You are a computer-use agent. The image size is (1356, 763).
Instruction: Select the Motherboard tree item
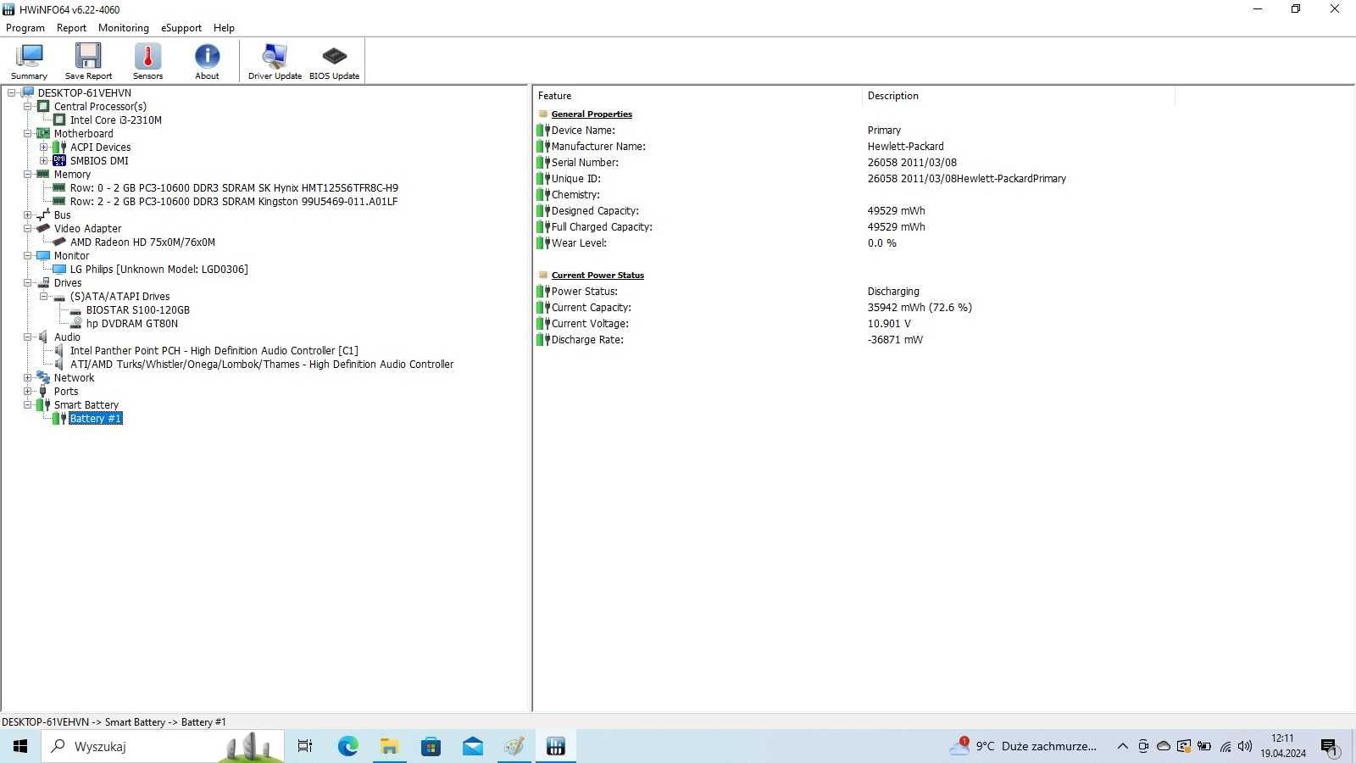[x=83, y=134]
